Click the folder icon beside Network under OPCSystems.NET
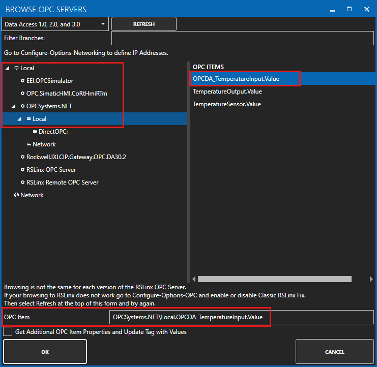 point(29,144)
